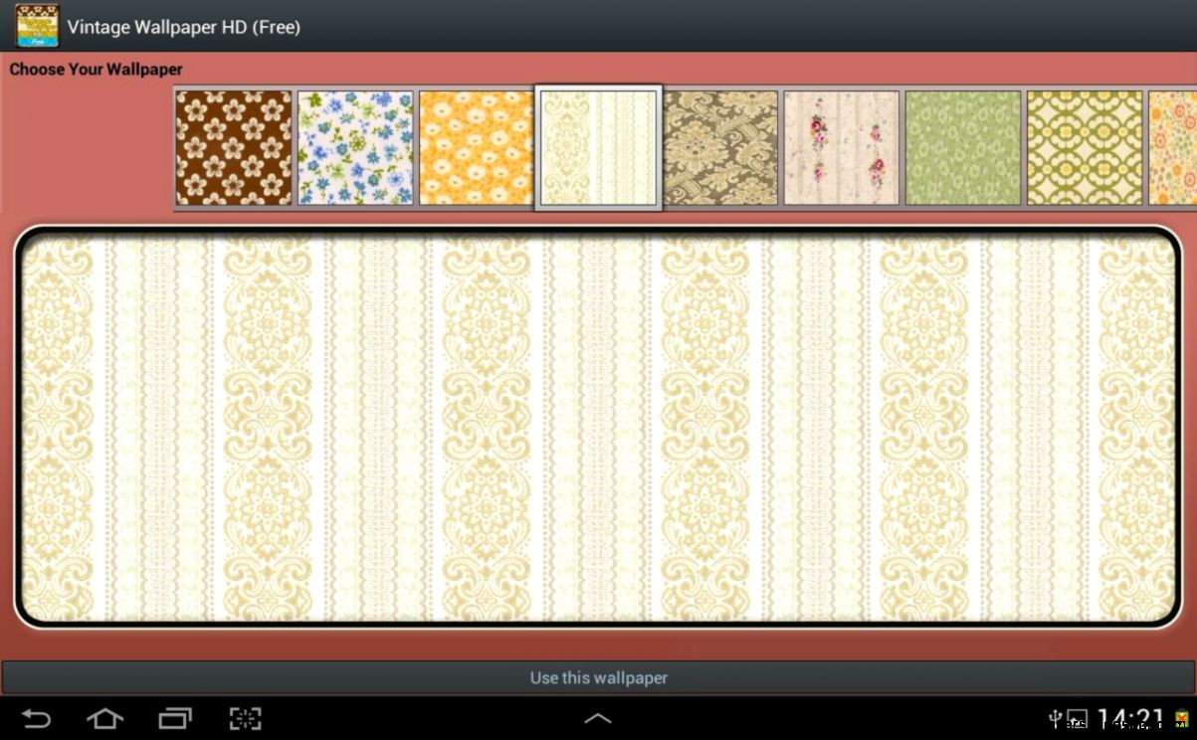Open the Android home screen icon
Image resolution: width=1197 pixels, height=740 pixels.
click(104, 718)
